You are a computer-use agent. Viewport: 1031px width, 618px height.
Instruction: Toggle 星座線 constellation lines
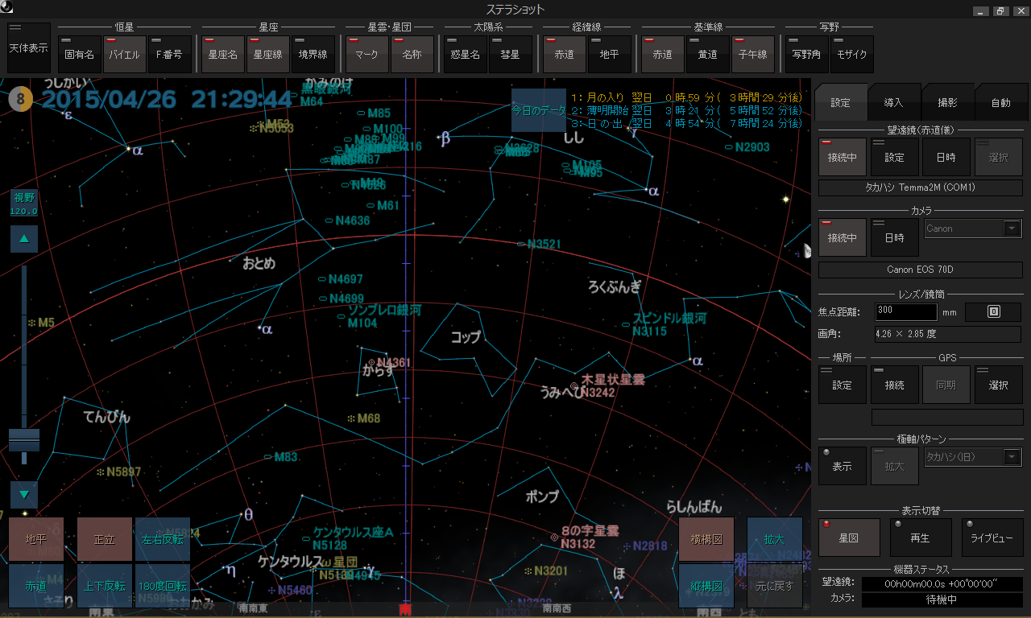click(268, 55)
